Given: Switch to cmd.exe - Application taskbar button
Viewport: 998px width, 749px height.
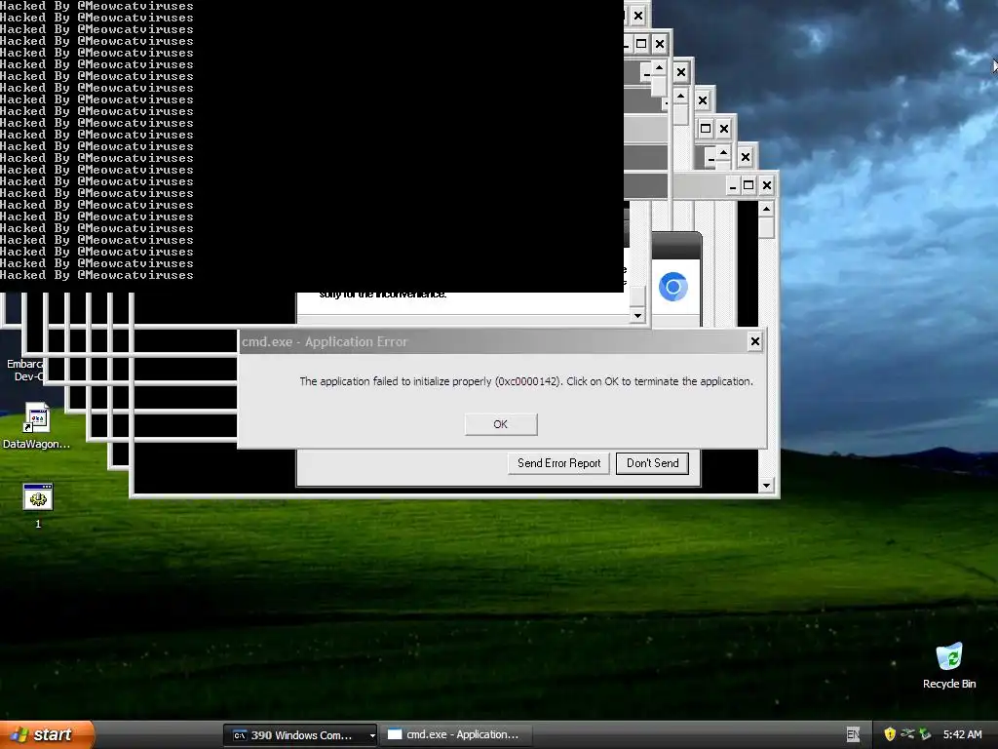Looking at the screenshot, I should (x=454, y=735).
